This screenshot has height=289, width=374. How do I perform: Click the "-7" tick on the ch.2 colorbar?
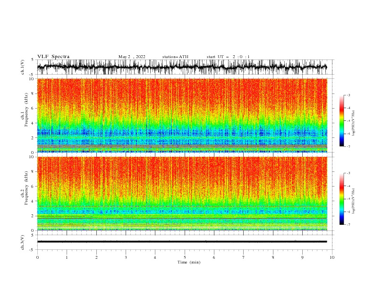(x=348, y=224)
